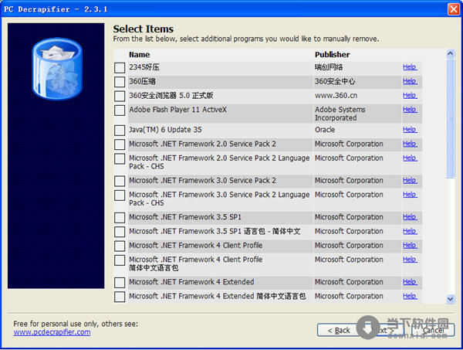Select Adobe Flash Player 11 ActiveX checkbox

click(x=120, y=110)
